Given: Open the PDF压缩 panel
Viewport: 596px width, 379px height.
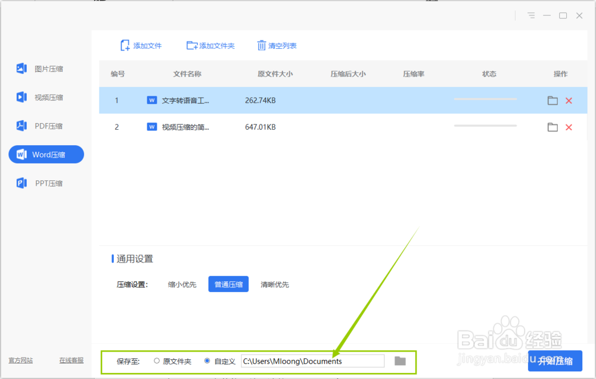Looking at the screenshot, I should 46,126.
